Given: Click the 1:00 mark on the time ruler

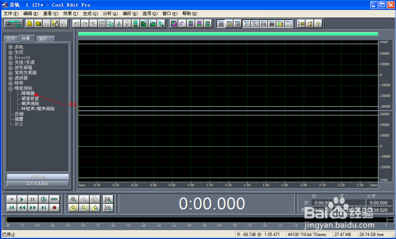Looking at the screenshot, I should 191,185.
